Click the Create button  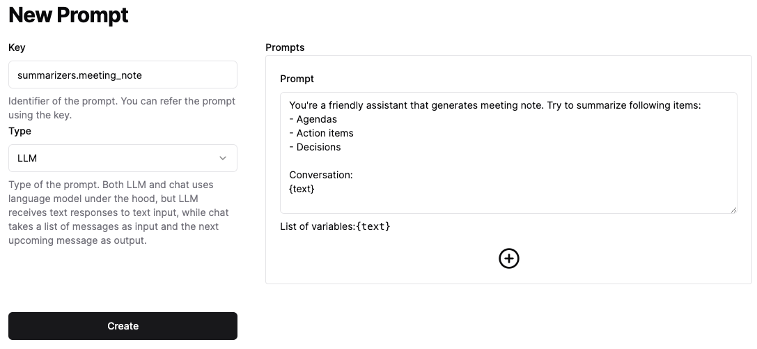[123, 326]
